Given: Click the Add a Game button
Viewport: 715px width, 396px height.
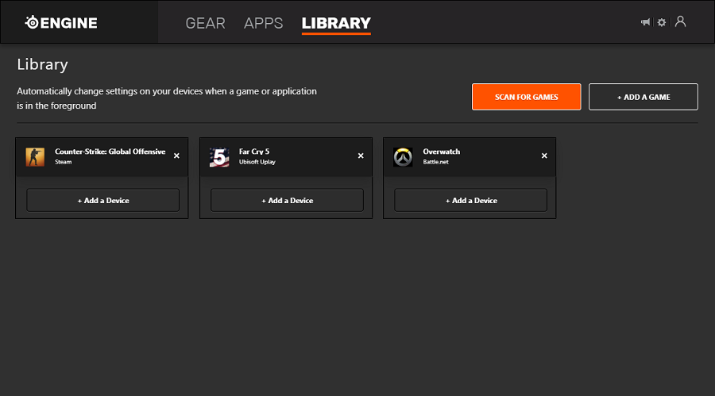Looking at the screenshot, I should coord(643,97).
